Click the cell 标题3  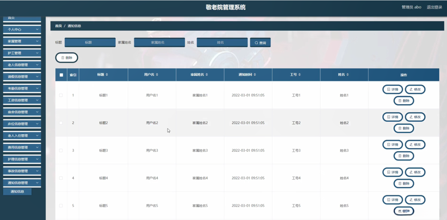103,150
